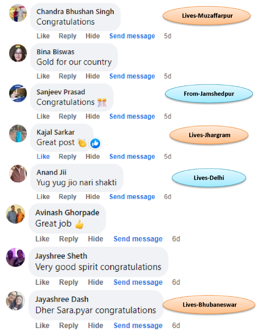Screen dimensions: 270x334
Task: Hide Jayshree Sheth's comment
Action: click(x=95, y=282)
